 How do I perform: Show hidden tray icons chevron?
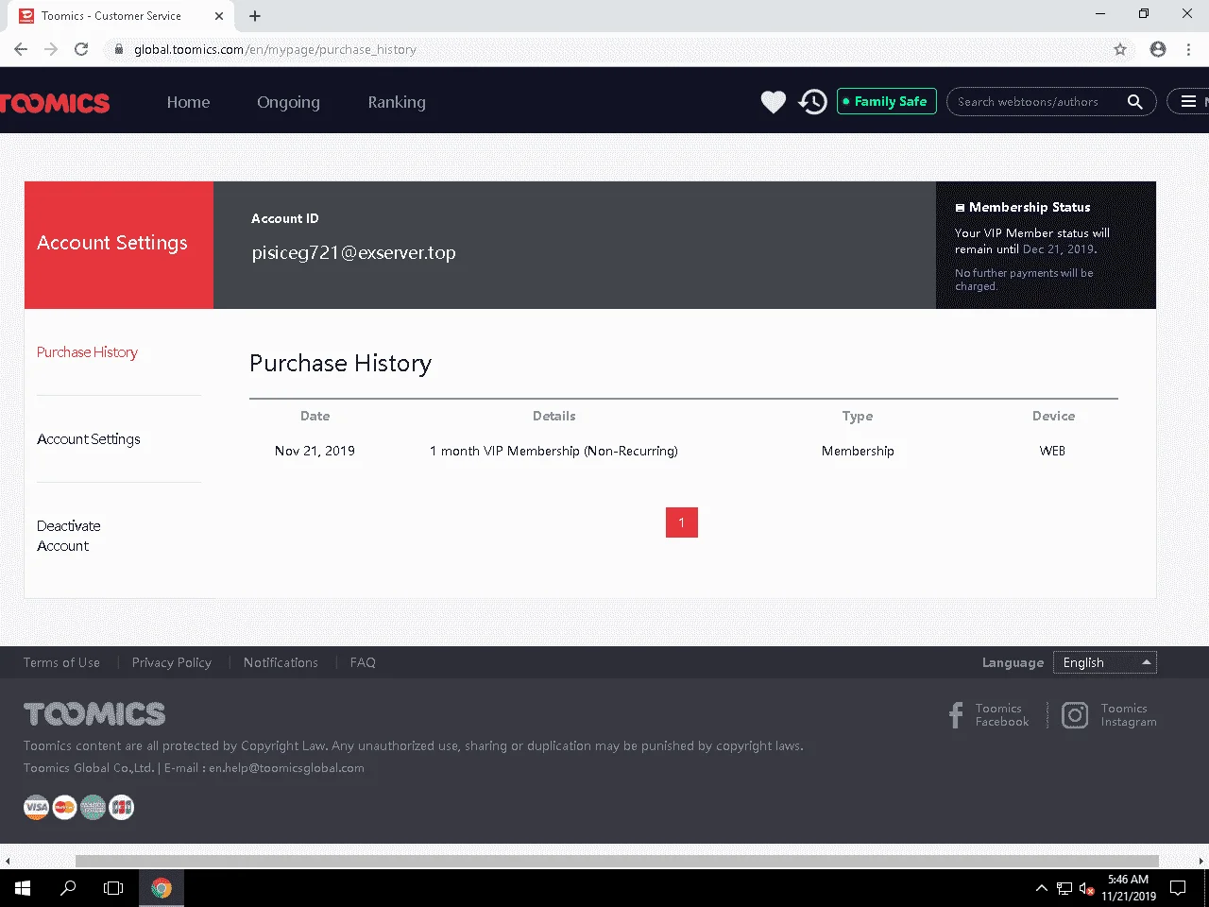[x=1041, y=888]
